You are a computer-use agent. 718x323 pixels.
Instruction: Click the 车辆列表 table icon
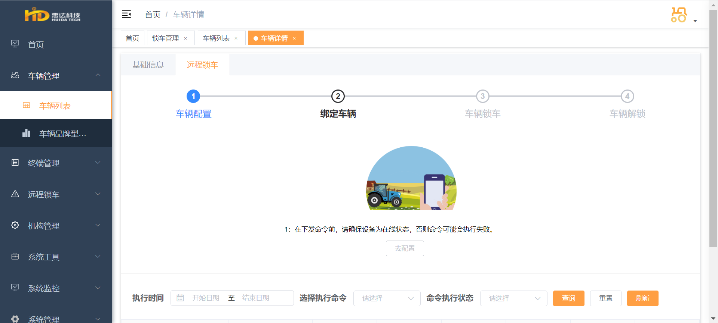coord(26,105)
